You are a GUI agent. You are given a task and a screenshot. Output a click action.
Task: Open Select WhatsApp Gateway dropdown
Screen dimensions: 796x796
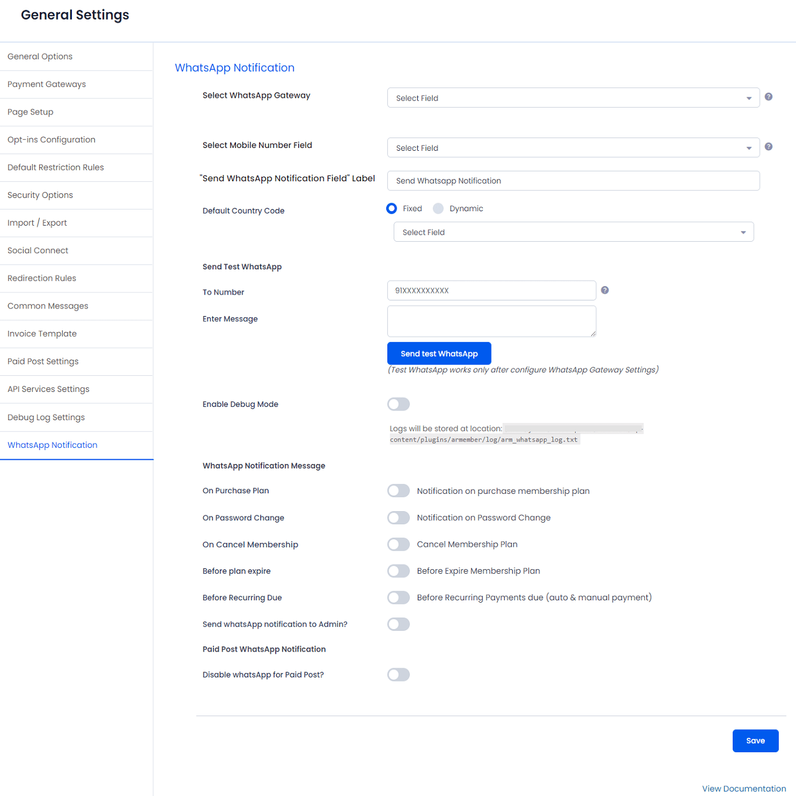tap(573, 98)
